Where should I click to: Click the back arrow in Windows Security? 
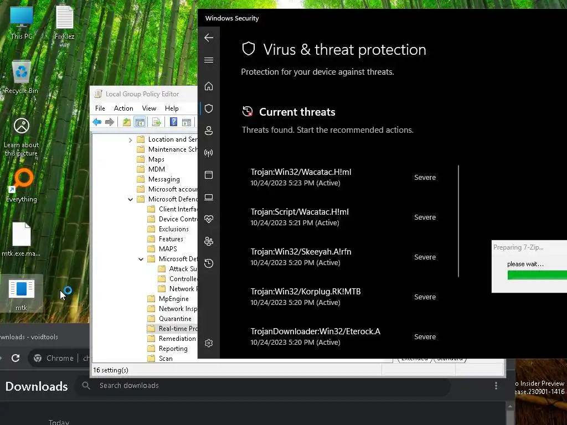pos(209,38)
